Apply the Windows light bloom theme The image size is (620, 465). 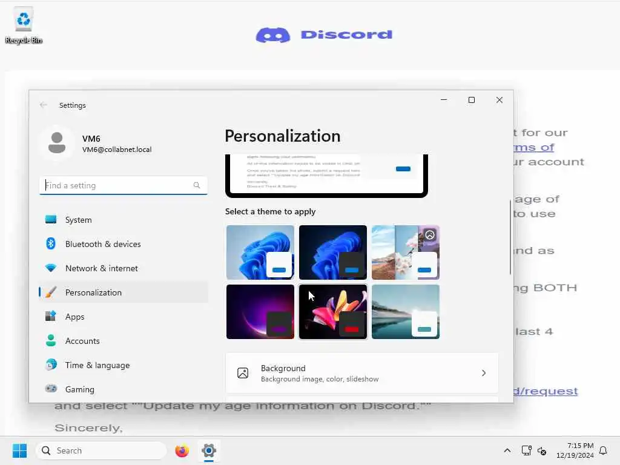[x=260, y=252]
